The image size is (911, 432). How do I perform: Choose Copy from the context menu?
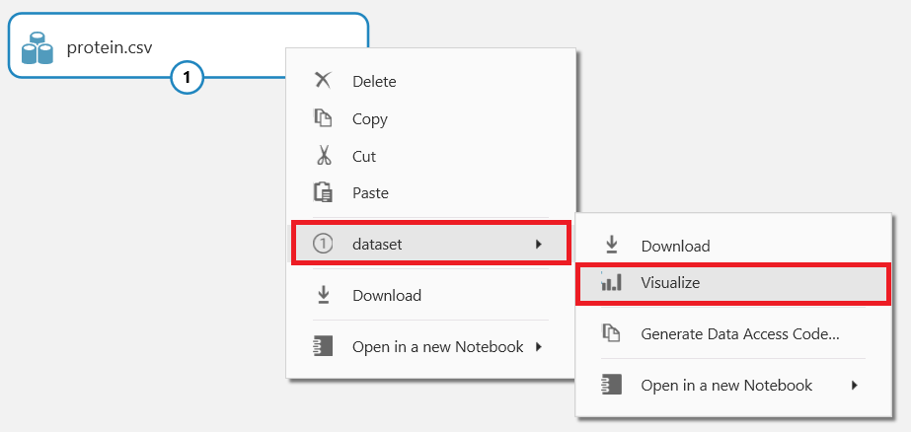(370, 119)
